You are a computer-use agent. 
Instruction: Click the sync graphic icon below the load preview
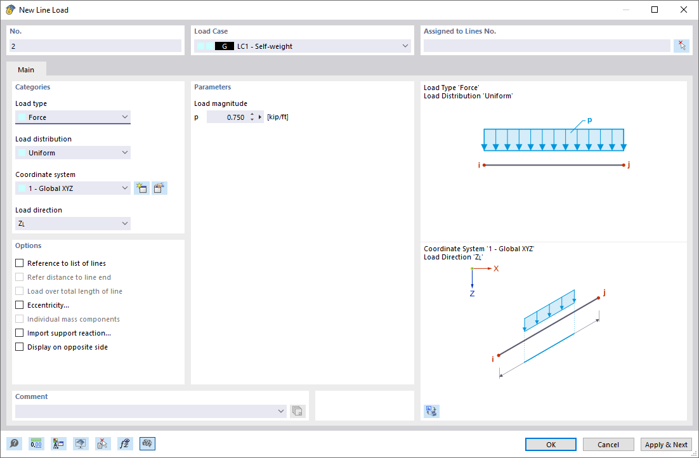(x=431, y=411)
